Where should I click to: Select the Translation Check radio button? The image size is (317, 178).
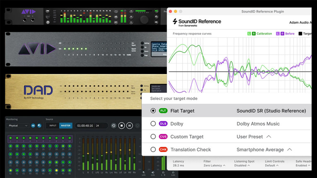coord(153,149)
